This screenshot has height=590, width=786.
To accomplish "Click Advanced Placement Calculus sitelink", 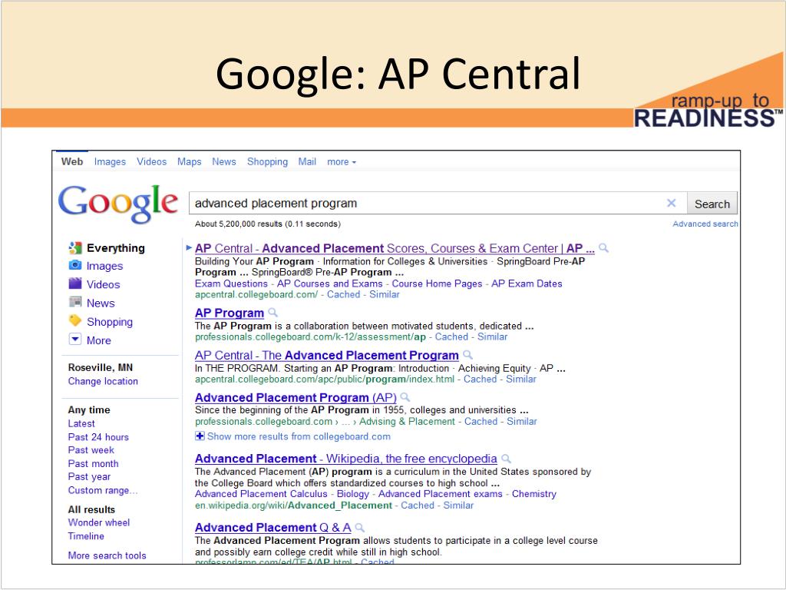I will pyautogui.click(x=261, y=494).
